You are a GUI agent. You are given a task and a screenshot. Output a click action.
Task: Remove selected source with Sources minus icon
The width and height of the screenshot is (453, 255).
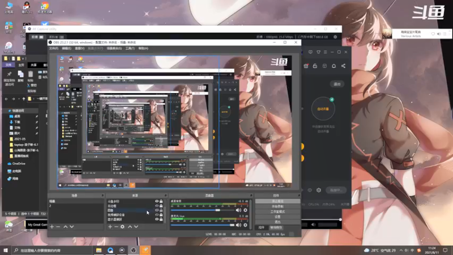[116, 227]
